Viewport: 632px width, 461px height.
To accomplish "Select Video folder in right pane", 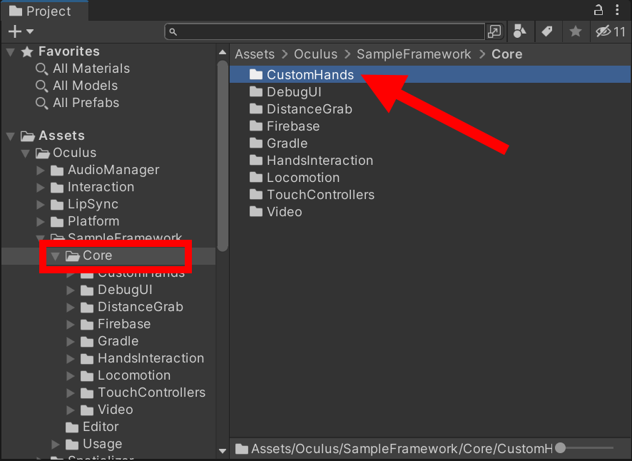I will click(x=430, y=212).
